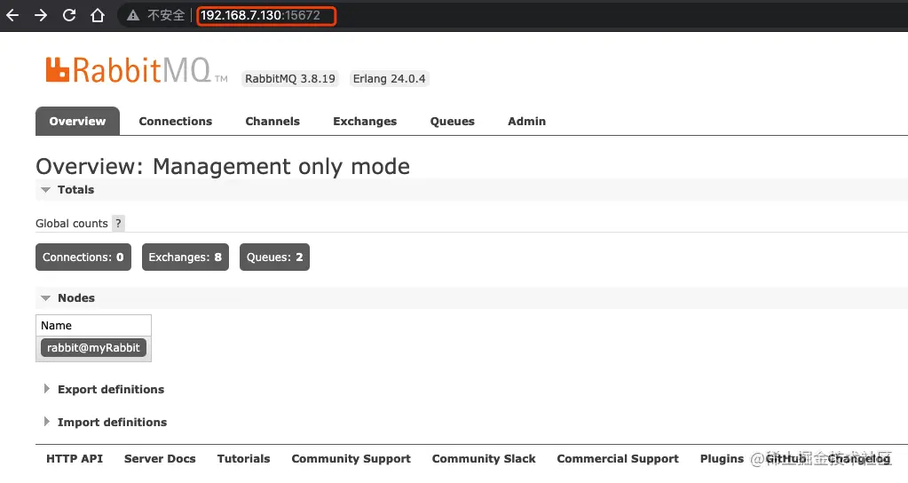Viewport: 908px width, 483px height.
Task: Click the RabbitMQ logo
Action: (136, 71)
